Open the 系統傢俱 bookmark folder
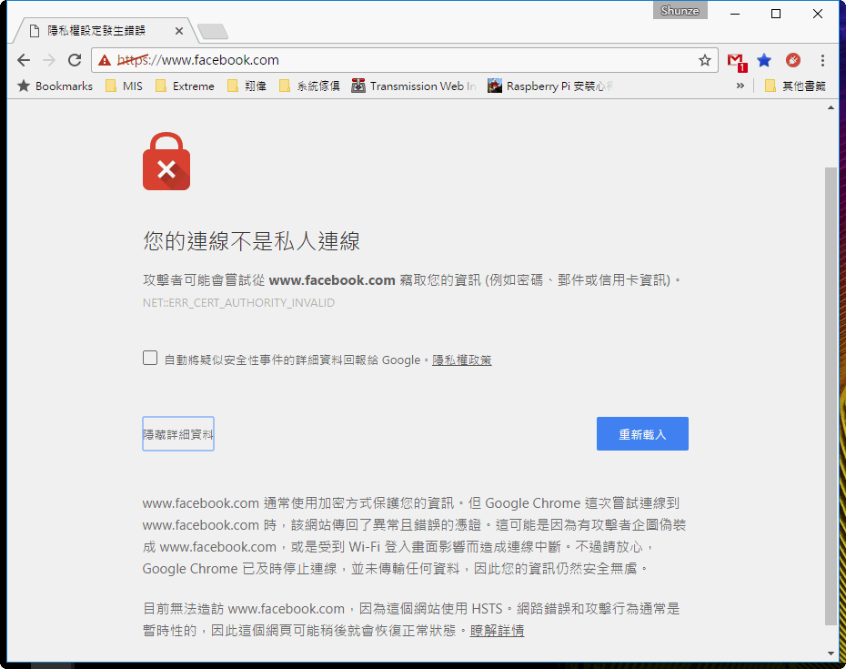Image resolution: width=846 pixels, height=669 pixels. (x=309, y=86)
